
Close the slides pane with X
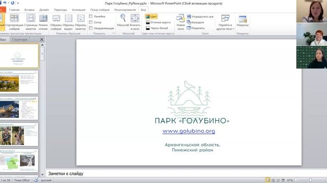(42, 39)
